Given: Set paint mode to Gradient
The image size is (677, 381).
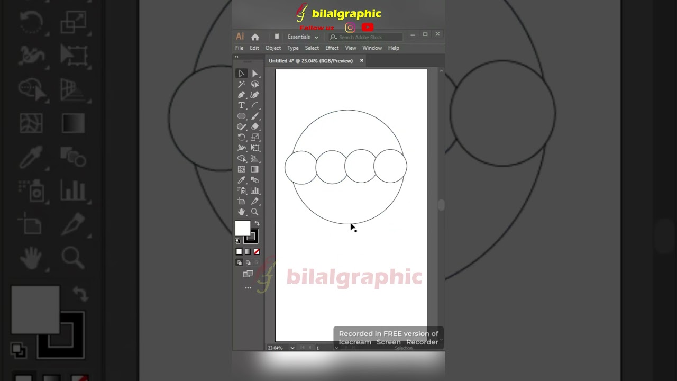Looking at the screenshot, I should coord(248,252).
